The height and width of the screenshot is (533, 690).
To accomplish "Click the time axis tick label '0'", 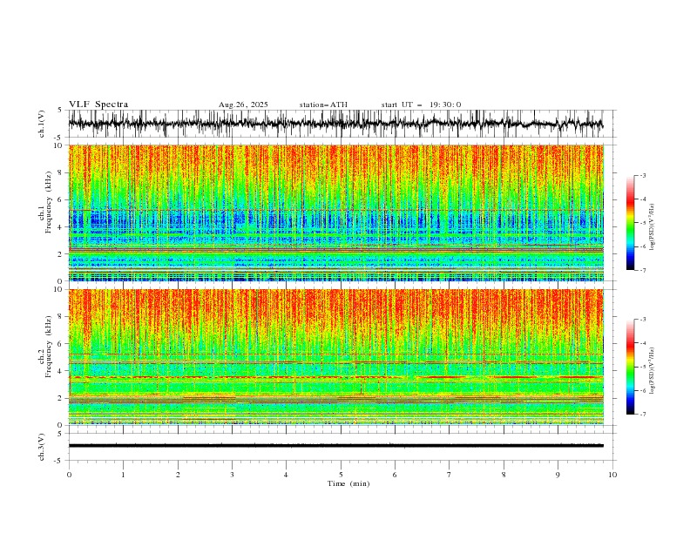I will pos(69,475).
